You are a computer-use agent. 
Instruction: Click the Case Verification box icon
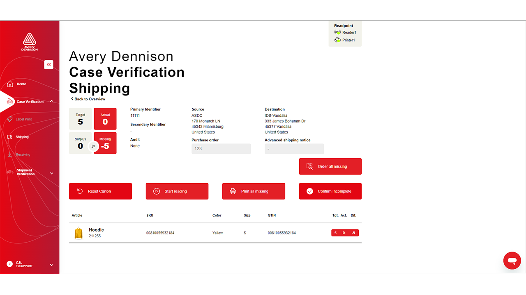coord(10,102)
